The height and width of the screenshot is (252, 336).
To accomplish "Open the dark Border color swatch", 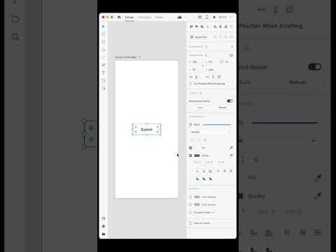I will point(197,155).
